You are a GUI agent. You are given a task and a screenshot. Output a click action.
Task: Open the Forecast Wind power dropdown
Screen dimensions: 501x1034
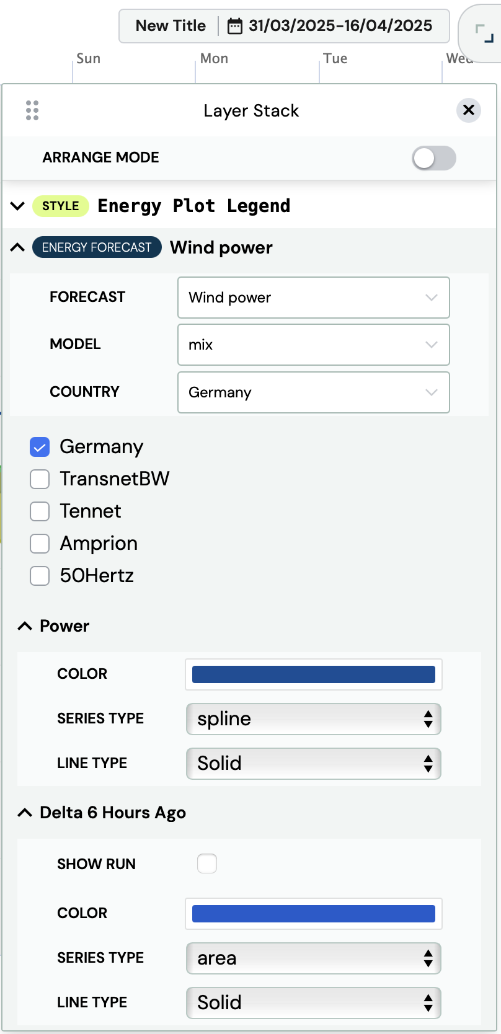pyautogui.click(x=314, y=298)
